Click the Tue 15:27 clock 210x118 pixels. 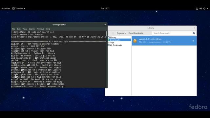pos(105,9)
